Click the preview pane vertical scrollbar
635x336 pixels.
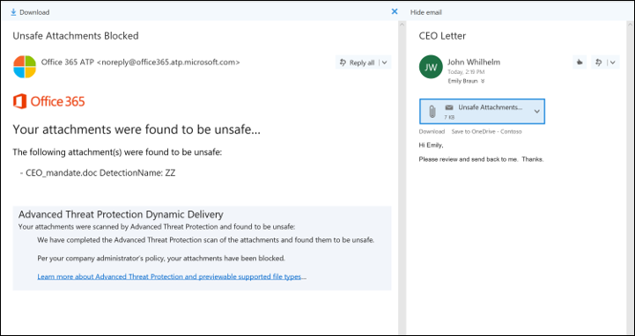(x=402, y=178)
